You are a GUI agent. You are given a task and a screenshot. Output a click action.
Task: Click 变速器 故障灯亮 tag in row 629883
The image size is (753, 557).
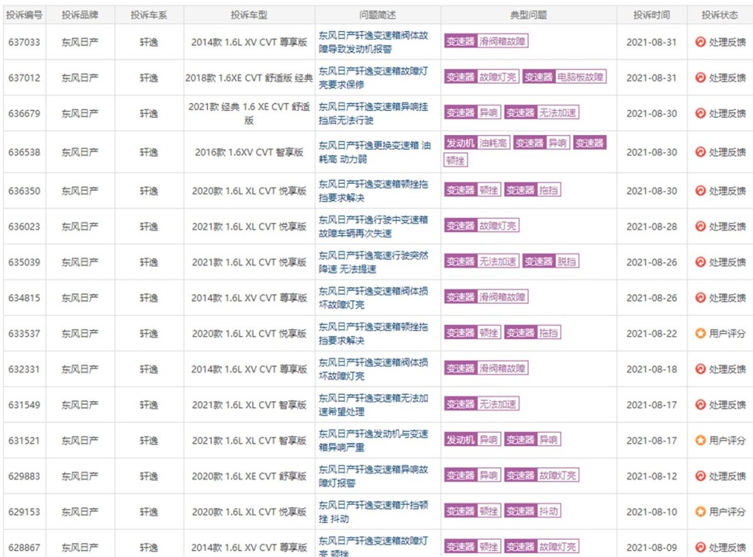tap(541, 476)
